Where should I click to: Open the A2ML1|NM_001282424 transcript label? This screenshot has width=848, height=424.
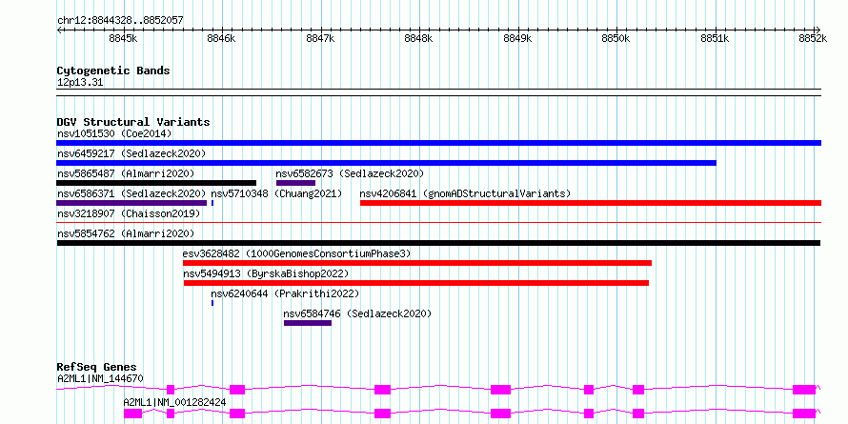174,402
